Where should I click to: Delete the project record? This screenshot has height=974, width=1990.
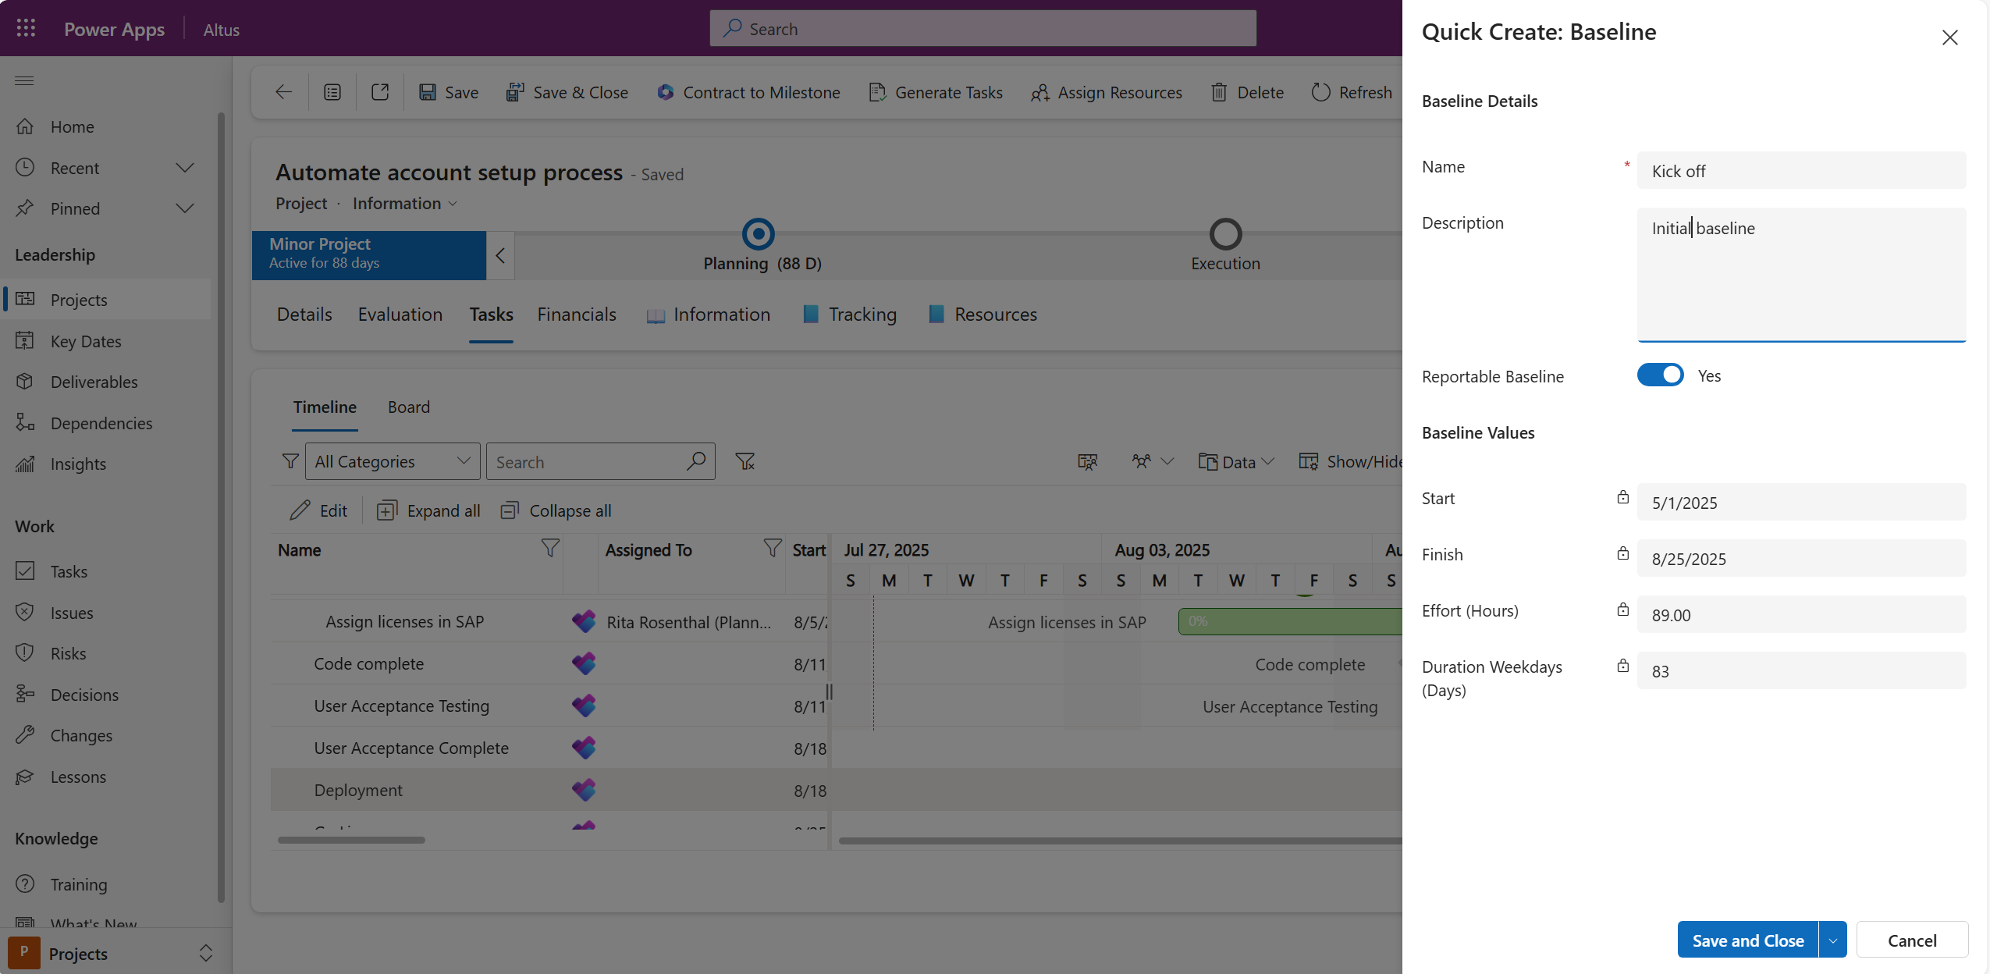(1246, 92)
